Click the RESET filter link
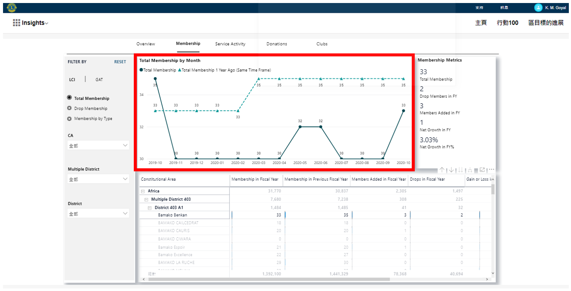Image resolution: width=571 pixels, height=291 pixels. [x=120, y=62]
